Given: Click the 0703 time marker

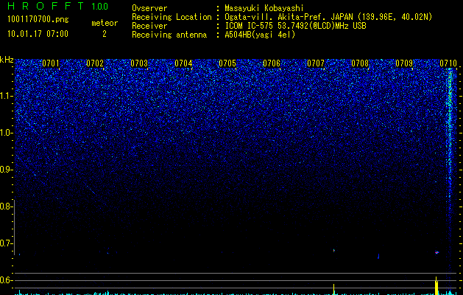Looking at the screenshot, I should coord(139,63).
